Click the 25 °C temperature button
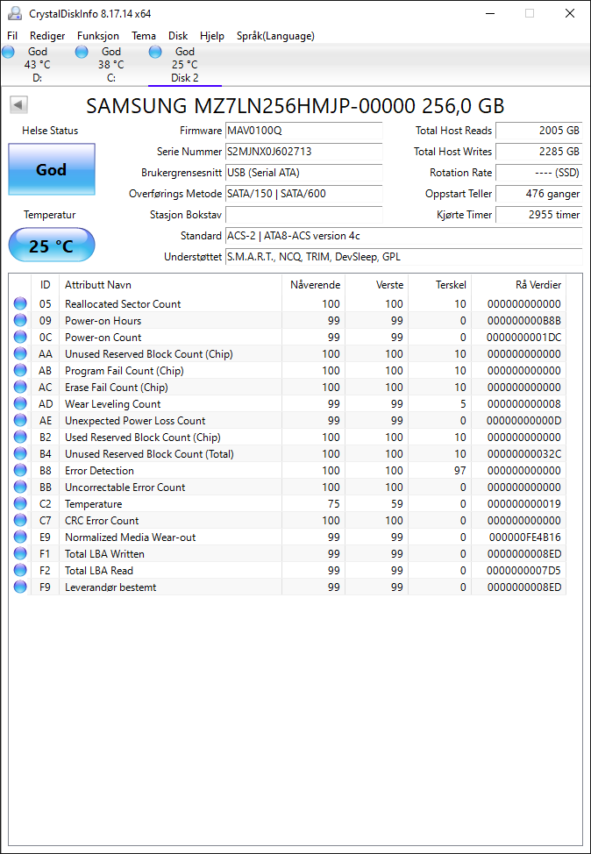This screenshot has height=854, width=591. click(52, 246)
